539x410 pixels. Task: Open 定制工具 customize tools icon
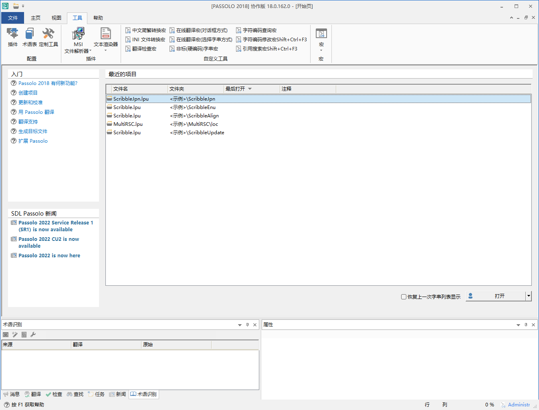tap(48, 37)
